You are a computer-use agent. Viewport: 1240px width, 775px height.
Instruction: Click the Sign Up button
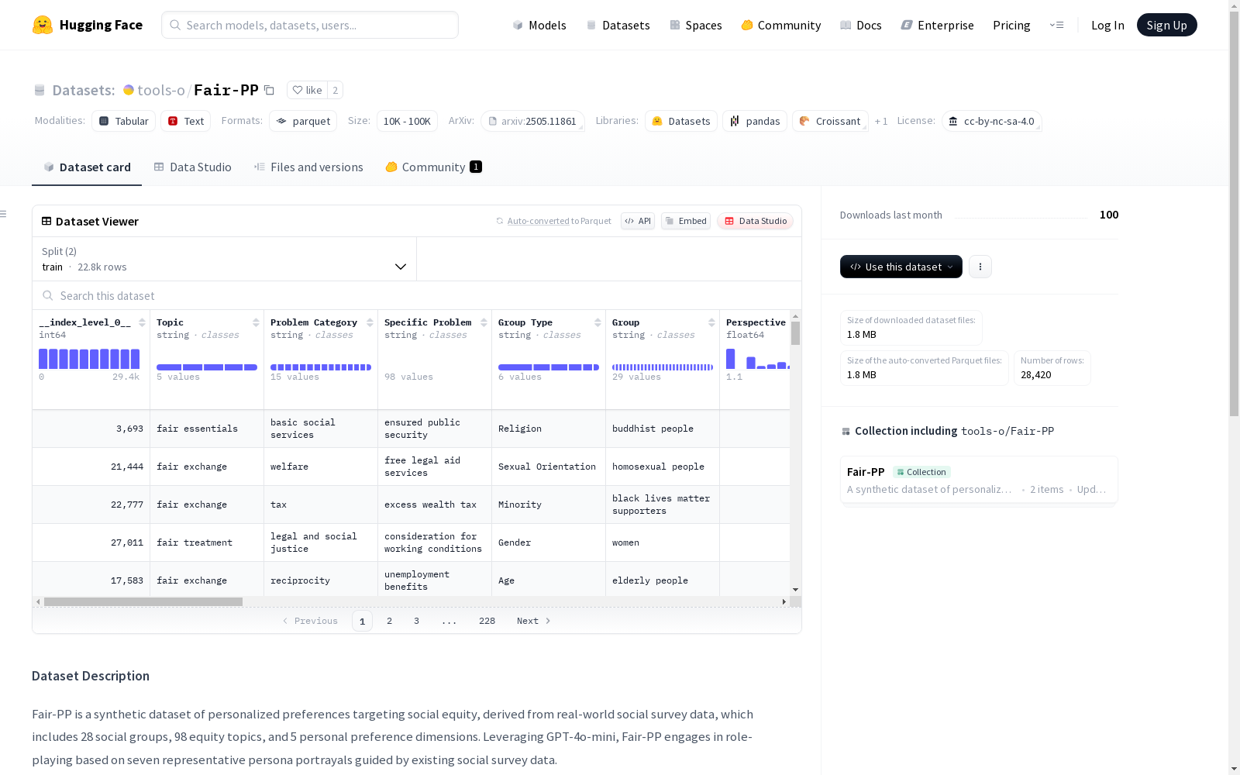point(1167,25)
